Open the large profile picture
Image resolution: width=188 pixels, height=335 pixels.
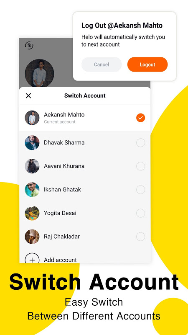tap(39, 73)
